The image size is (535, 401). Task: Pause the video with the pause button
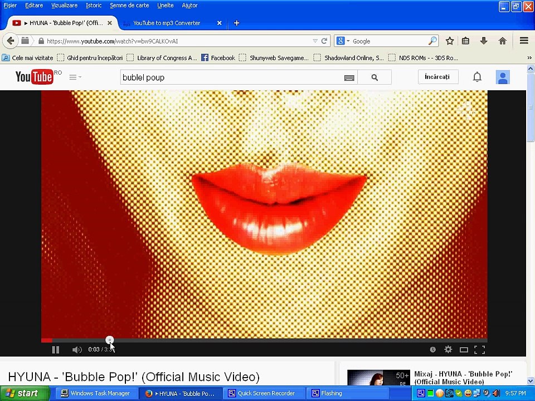point(56,350)
